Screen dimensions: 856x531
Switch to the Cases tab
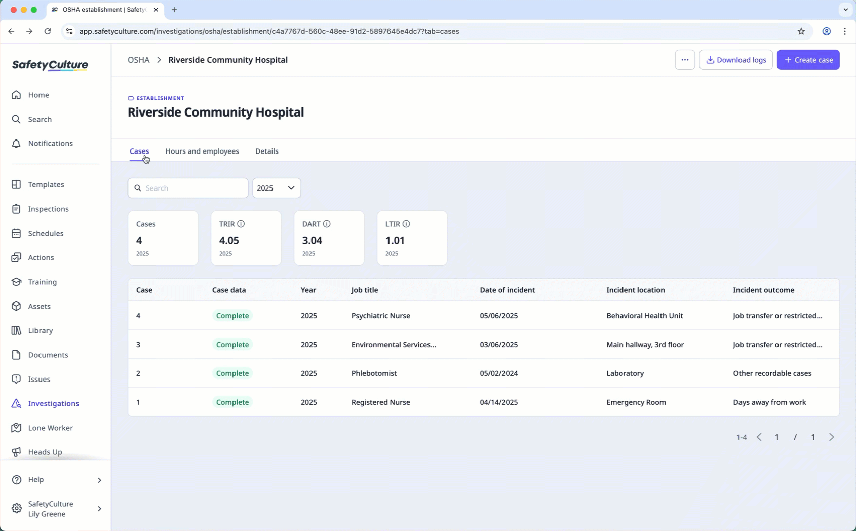coord(139,151)
